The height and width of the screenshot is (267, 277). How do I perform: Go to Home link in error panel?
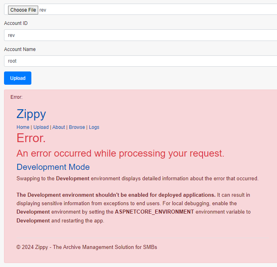click(23, 127)
